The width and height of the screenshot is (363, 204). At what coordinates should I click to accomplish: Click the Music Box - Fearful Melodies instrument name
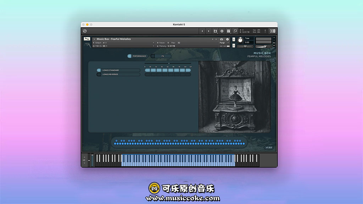point(114,39)
